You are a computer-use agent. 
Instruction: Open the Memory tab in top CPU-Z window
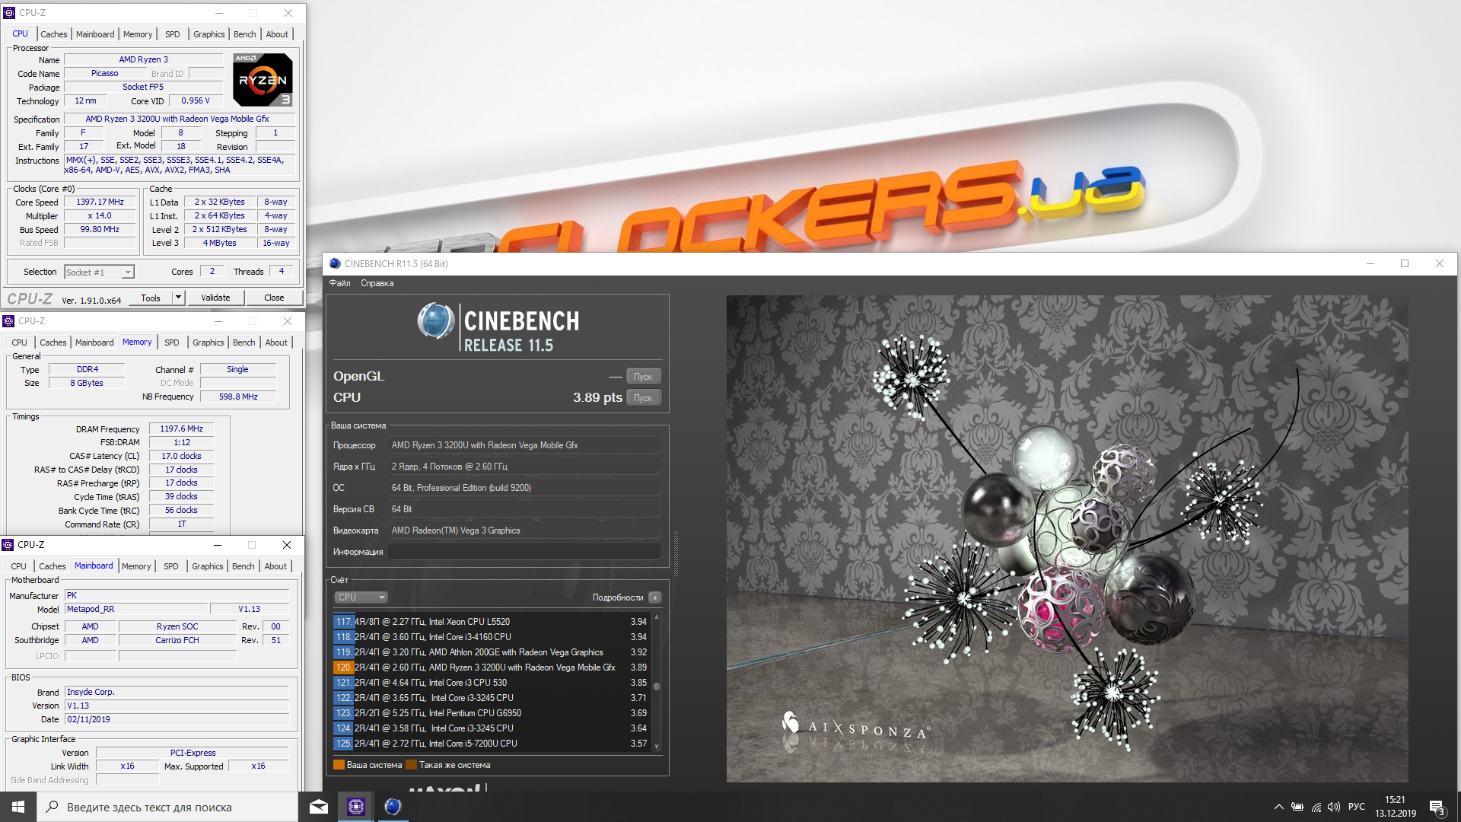(138, 34)
